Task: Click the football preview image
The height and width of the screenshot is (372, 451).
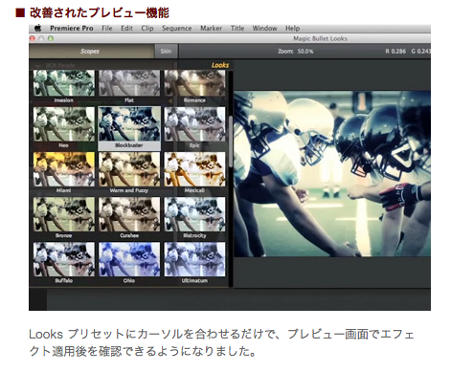Action: coord(332,174)
